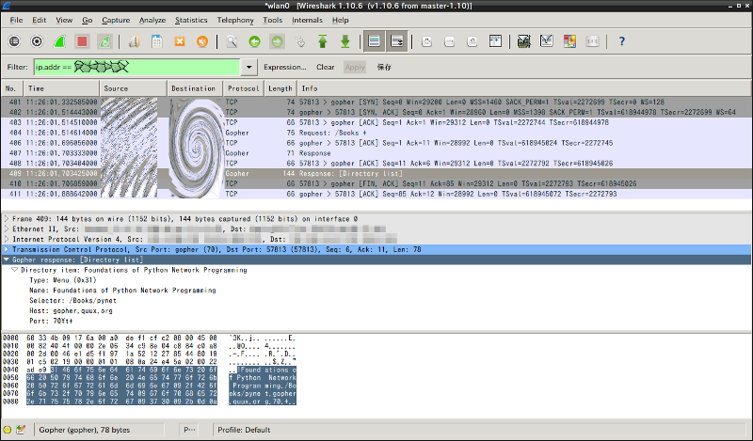
Task: Clear the display filter
Action: click(325, 67)
